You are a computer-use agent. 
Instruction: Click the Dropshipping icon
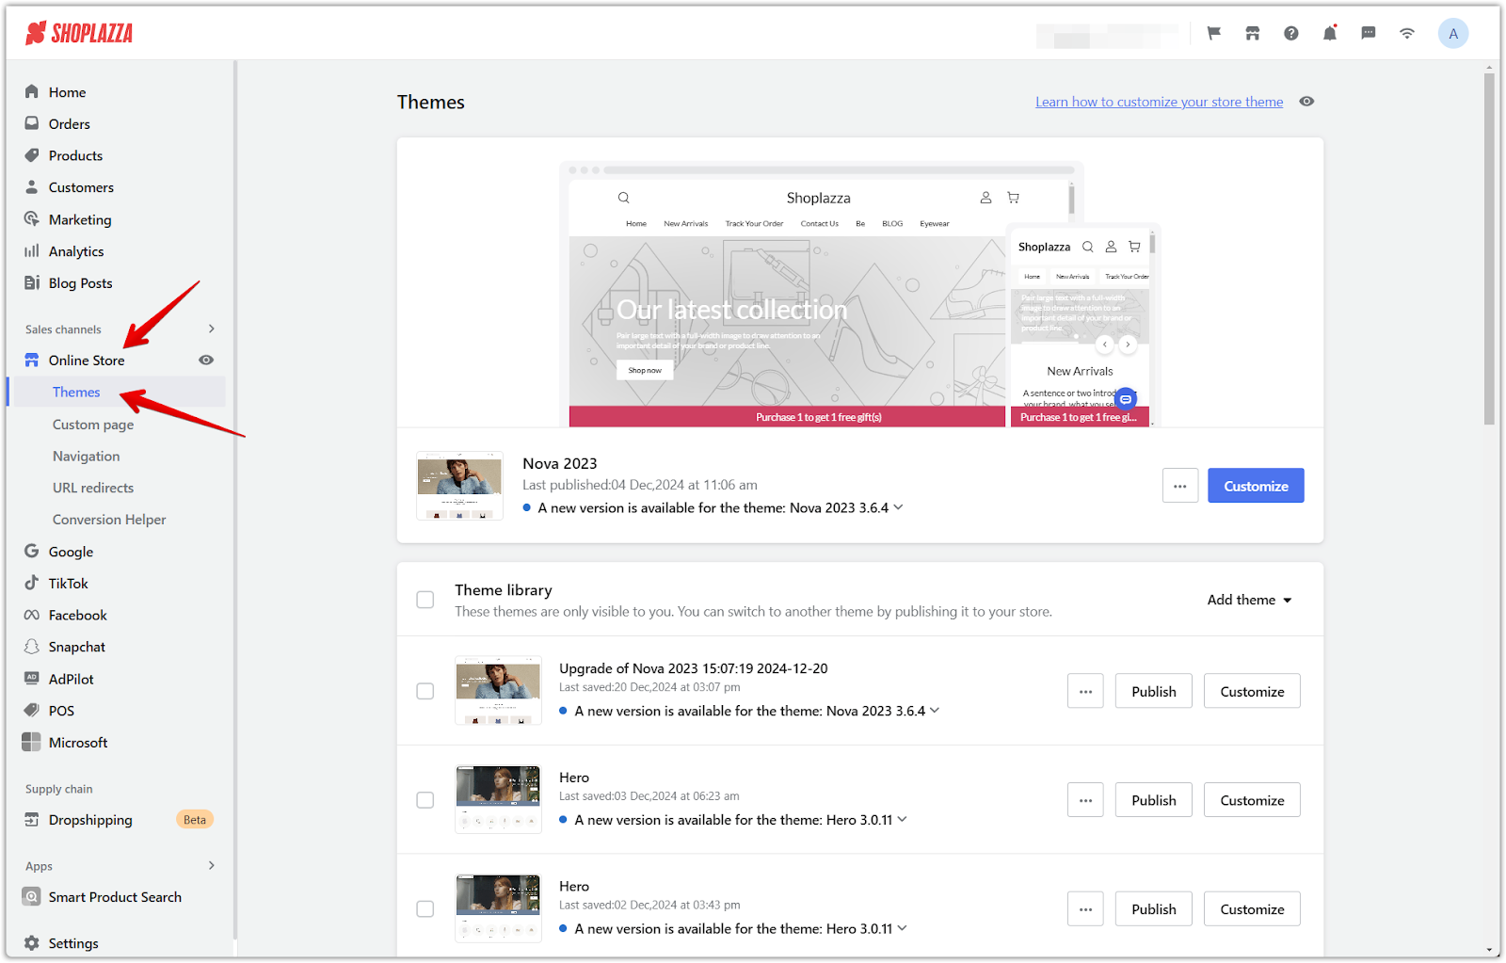[32, 819]
